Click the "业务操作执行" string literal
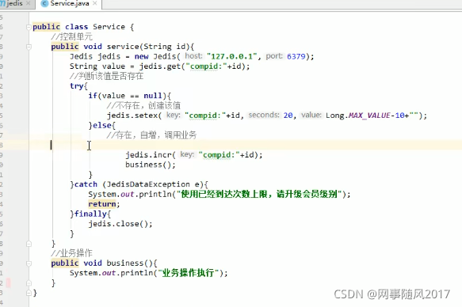This screenshot has height=307, width=462. [x=188, y=273]
